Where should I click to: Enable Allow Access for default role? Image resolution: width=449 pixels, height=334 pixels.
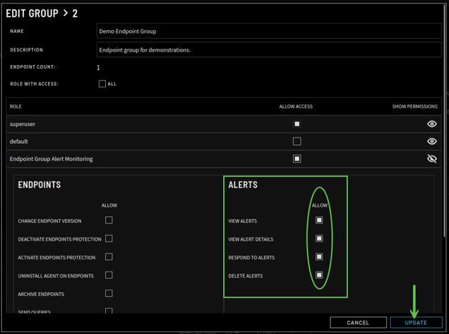pyautogui.click(x=297, y=142)
